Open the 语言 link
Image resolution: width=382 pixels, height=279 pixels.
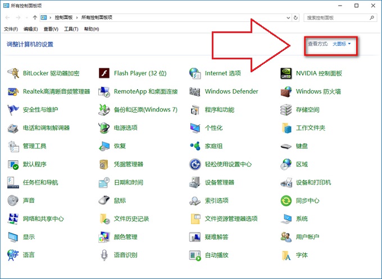29,255
